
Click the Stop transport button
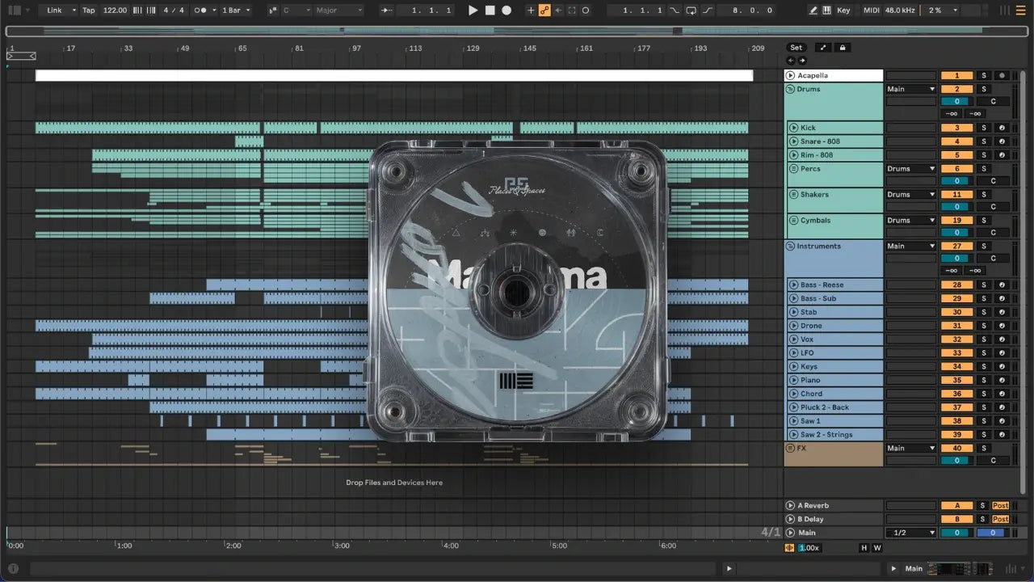pyautogui.click(x=490, y=11)
